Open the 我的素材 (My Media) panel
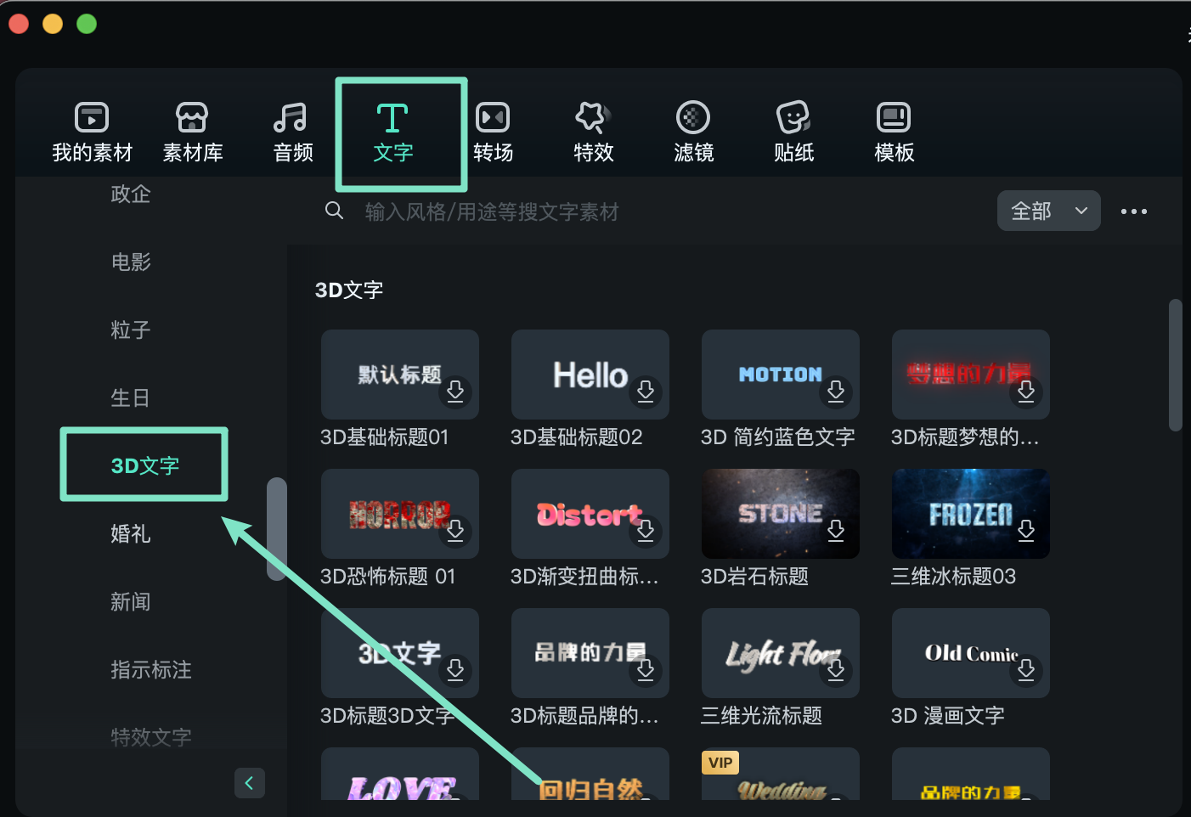 [x=92, y=132]
